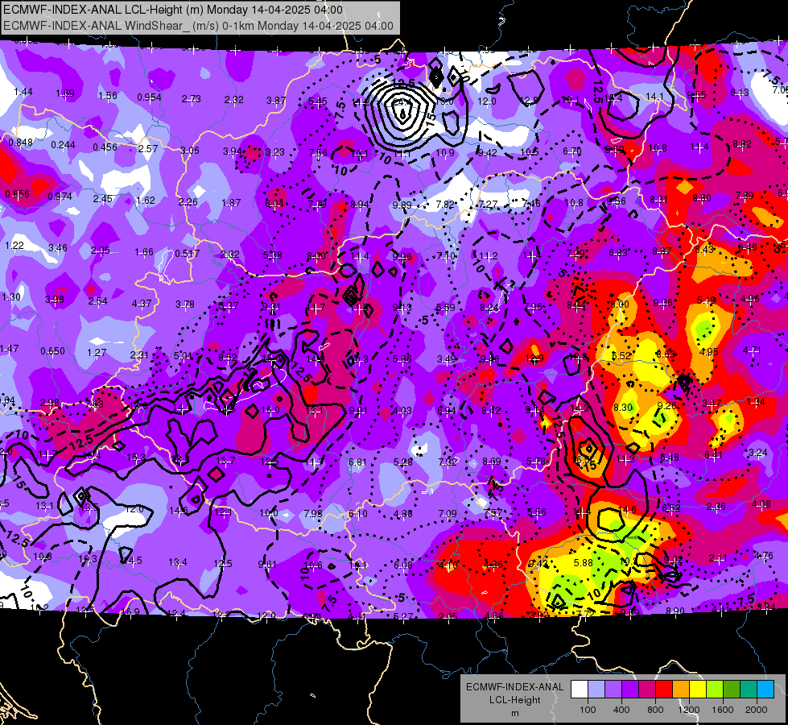The height and width of the screenshot is (725, 788).
Task: Click the dark green legend swatch
Action: [731, 690]
